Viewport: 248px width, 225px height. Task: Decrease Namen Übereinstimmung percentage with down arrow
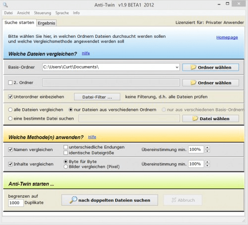coord(207,151)
